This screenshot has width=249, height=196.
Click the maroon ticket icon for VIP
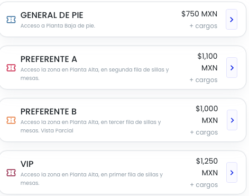(11, 173)
